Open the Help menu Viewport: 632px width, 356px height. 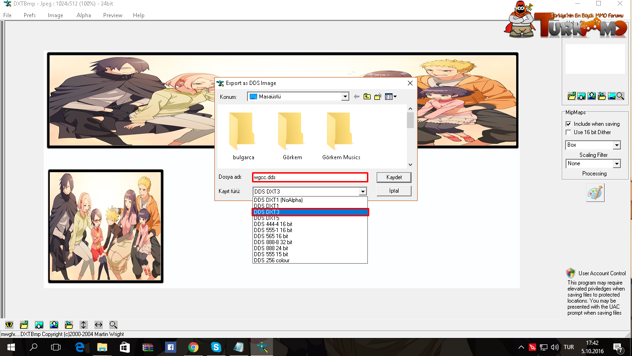coord(139,15)
